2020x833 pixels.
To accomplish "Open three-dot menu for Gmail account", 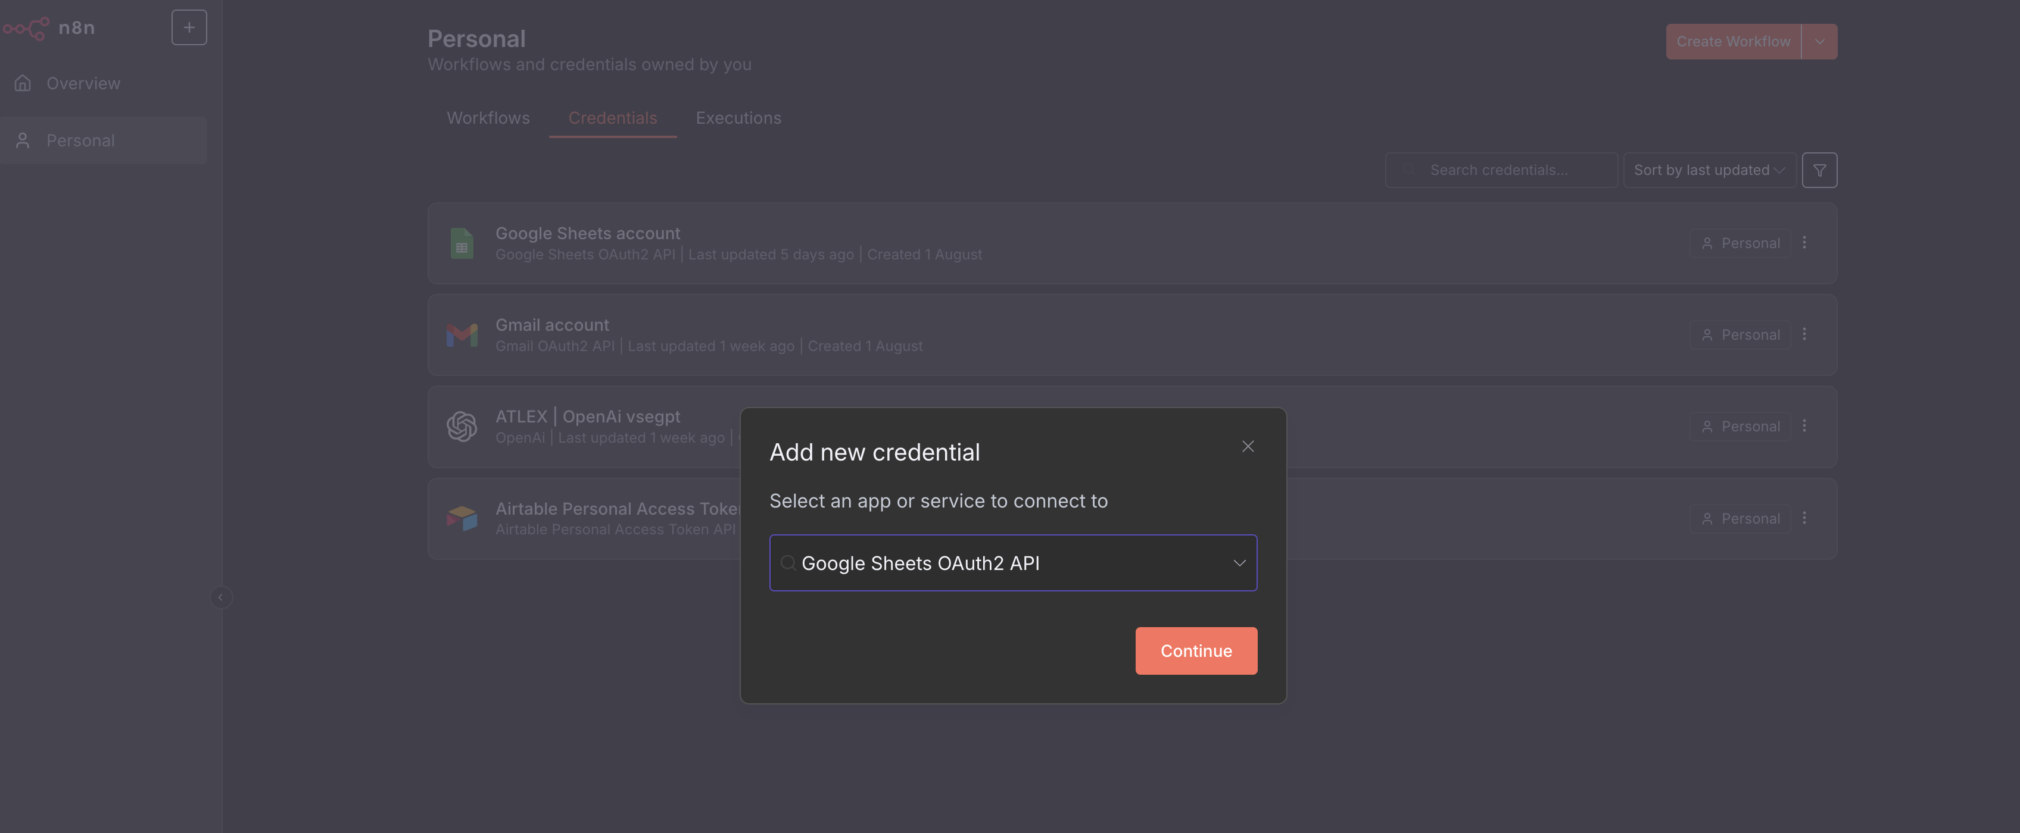I will click(x=1804, y=334).
